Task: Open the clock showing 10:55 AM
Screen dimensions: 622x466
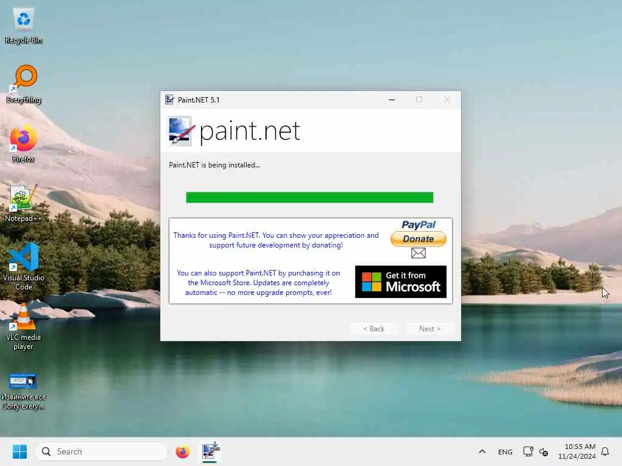Action: point(577,451)
